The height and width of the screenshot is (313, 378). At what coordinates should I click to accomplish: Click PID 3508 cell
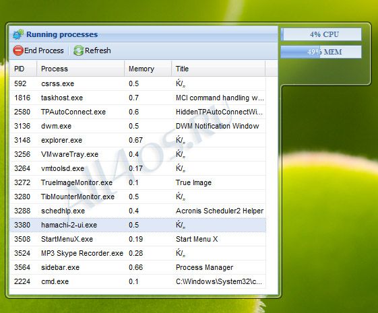22,239
